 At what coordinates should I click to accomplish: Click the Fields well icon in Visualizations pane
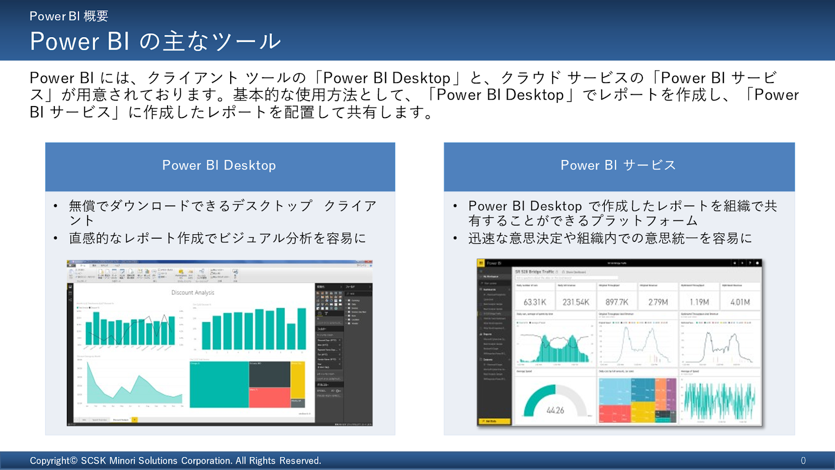[x=320, y=313]
